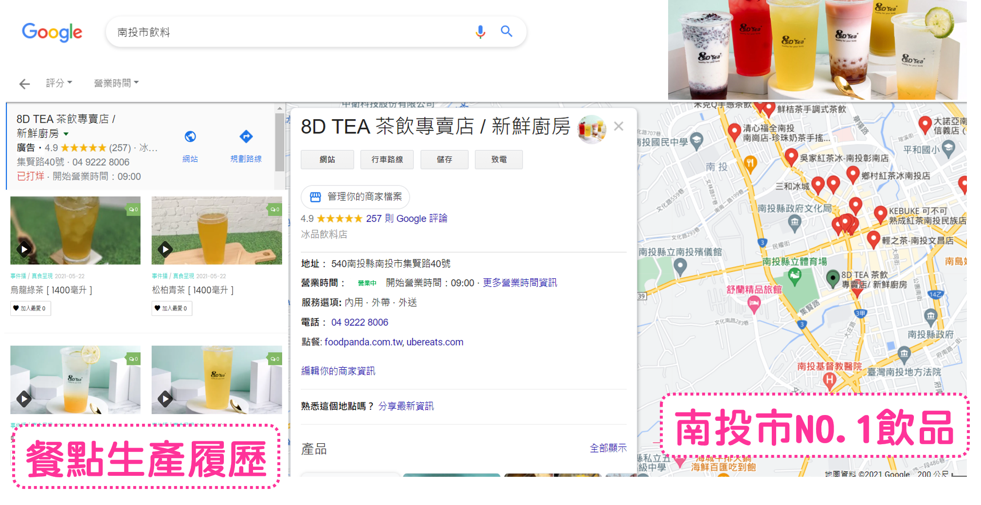
Task: Click the 大諾亞南投信義店 red pin
Action: click(x=925, y=125)
